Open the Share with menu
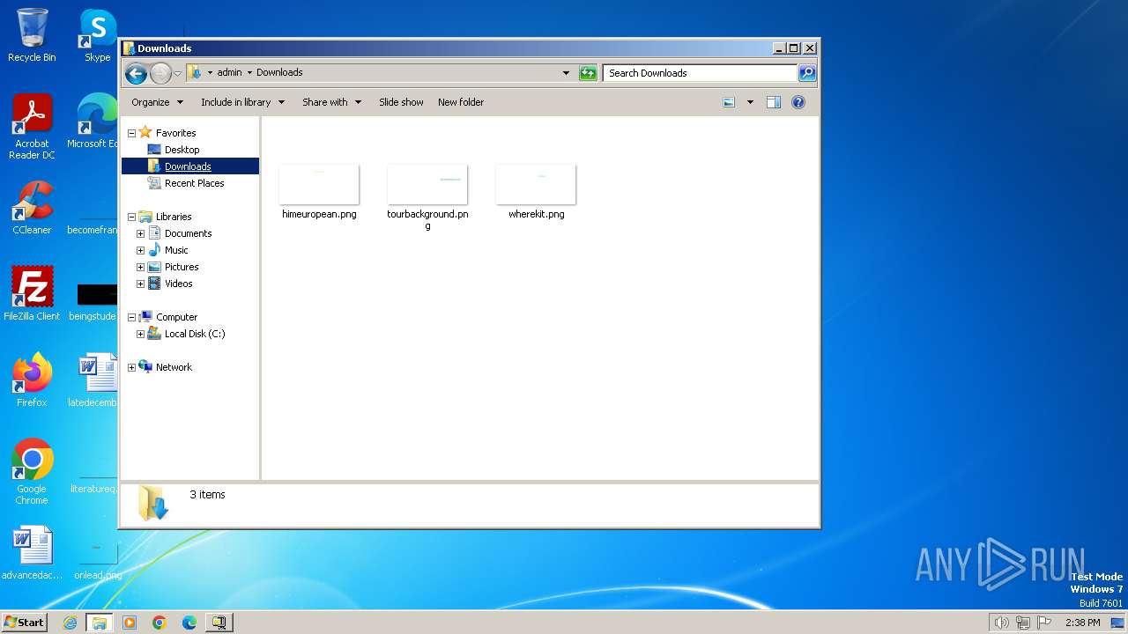 [331, 102]
